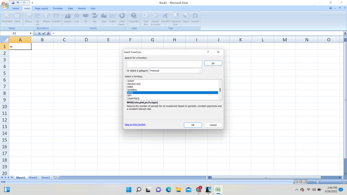Expand the formula bar
Viewport: 347px width, 195px height.
345,33
